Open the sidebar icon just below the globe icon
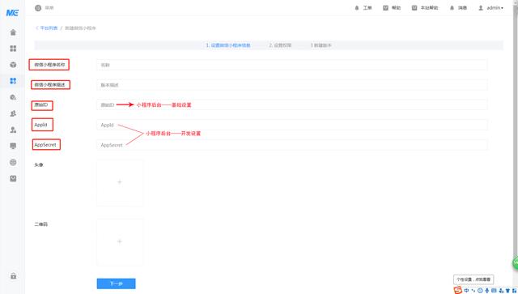This screenshot has width=518, height=294. 13,178
